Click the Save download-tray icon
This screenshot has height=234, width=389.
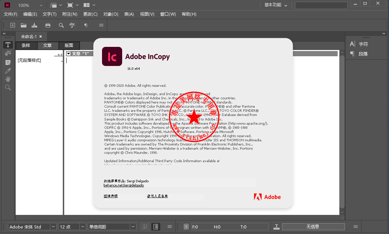[x=34, y=25]
